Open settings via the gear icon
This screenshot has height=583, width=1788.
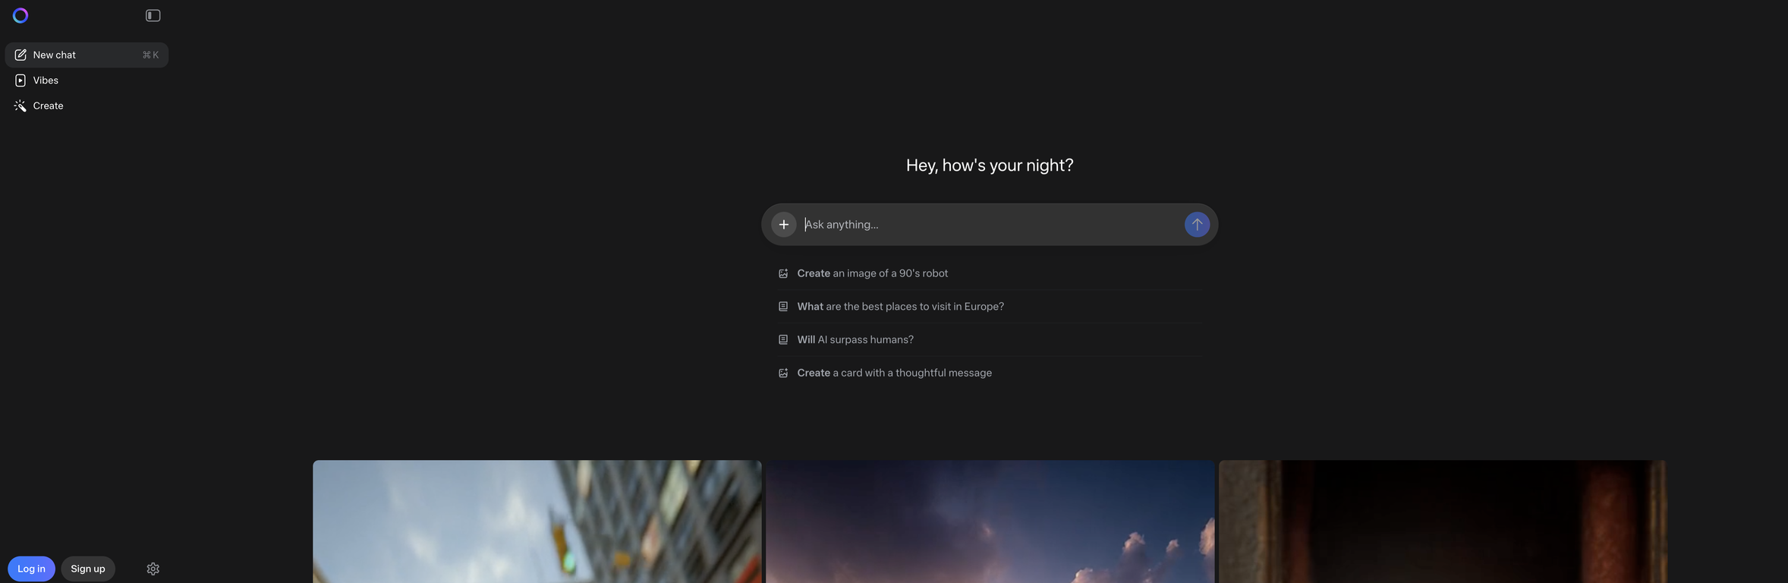pyautogui.click(x=153, y=569)
